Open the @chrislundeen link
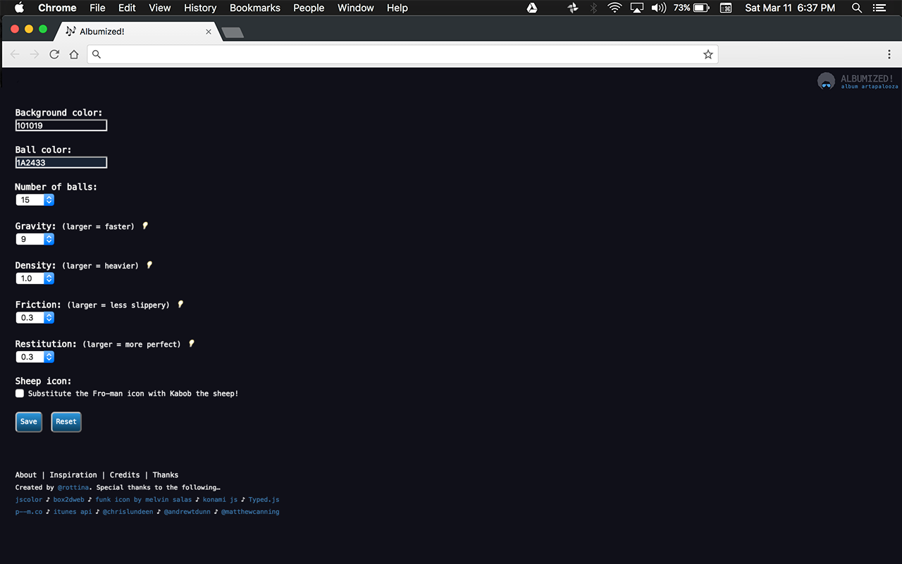This screenshot has width=902, height=564. click(x=128, y=512)
